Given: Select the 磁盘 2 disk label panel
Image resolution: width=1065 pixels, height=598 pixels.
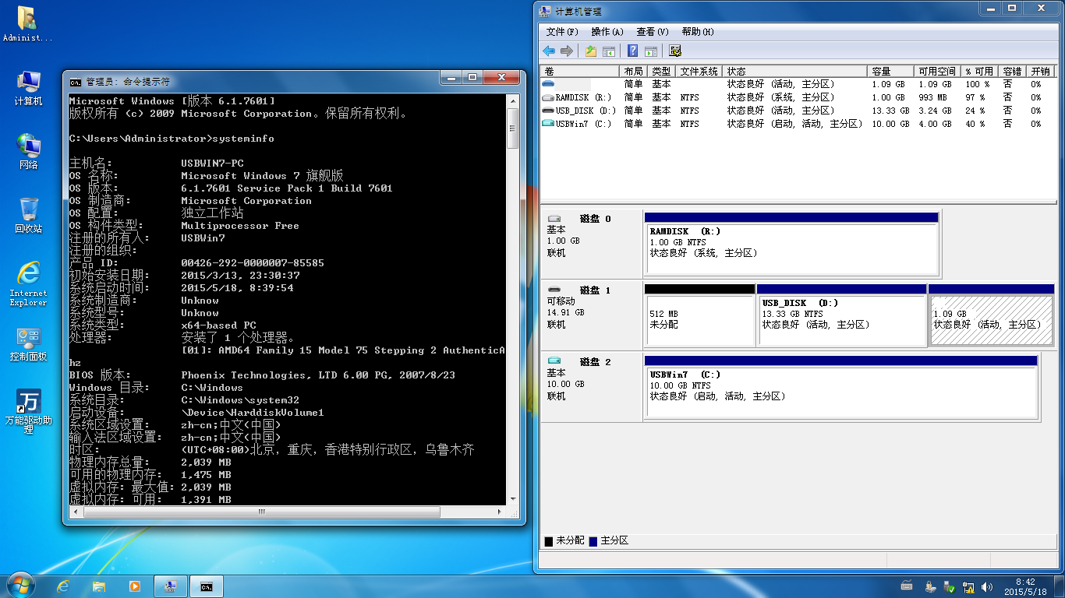Looking at the screenshot, I should coord(593,385).
